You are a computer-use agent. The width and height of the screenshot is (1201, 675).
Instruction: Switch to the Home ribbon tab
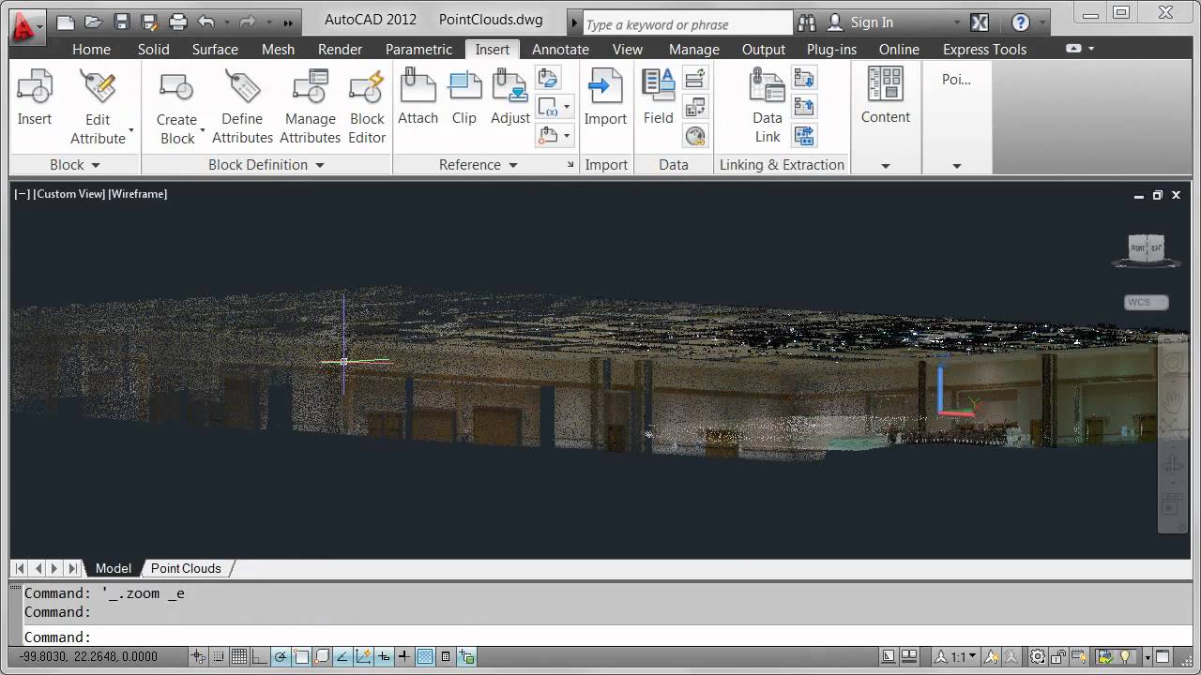[91, 49]
